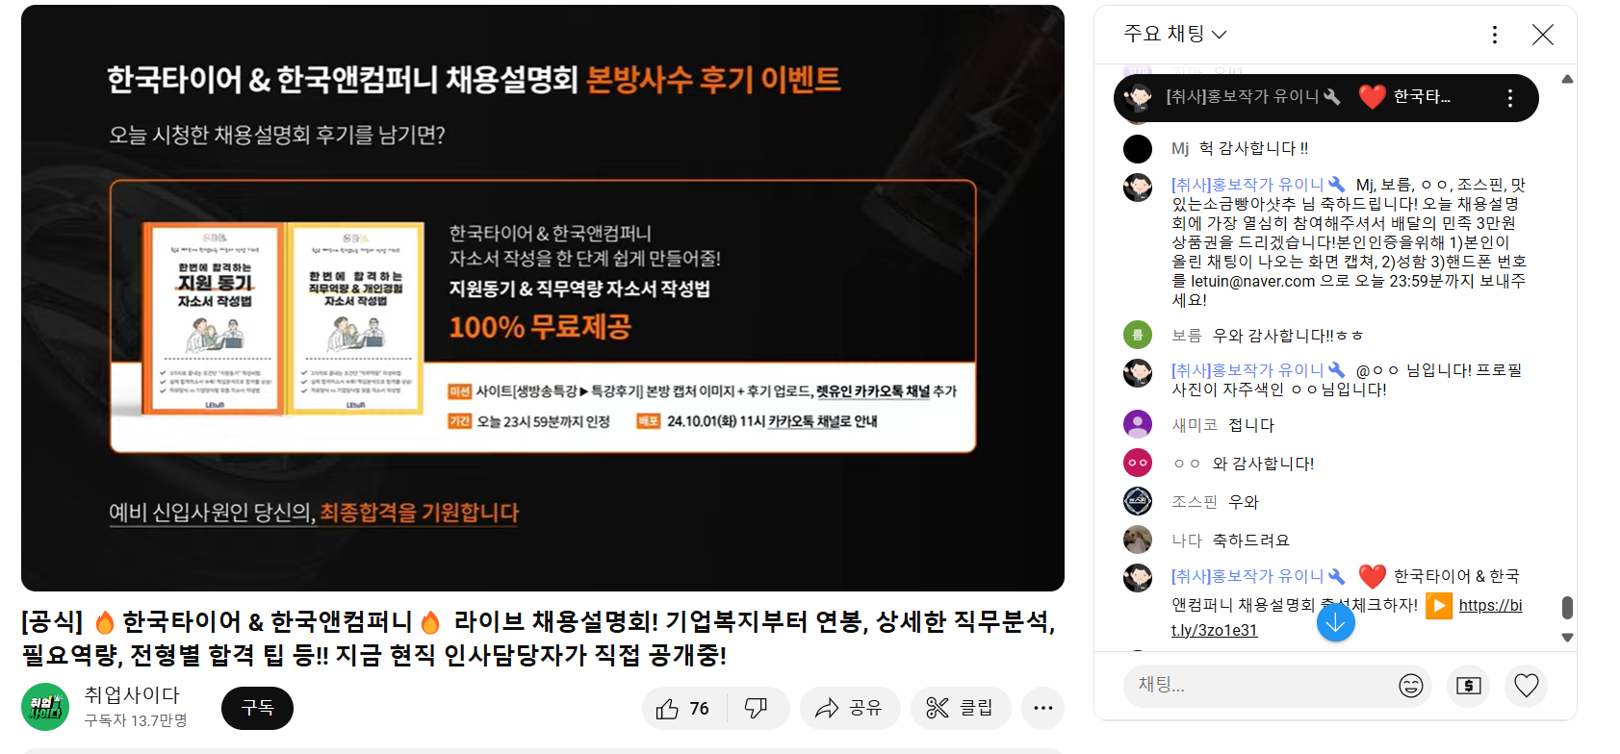Screen dimensions: 1620x754
Task: Expand the pinned 한국타이어 chat message
Action: point(1309,98)
